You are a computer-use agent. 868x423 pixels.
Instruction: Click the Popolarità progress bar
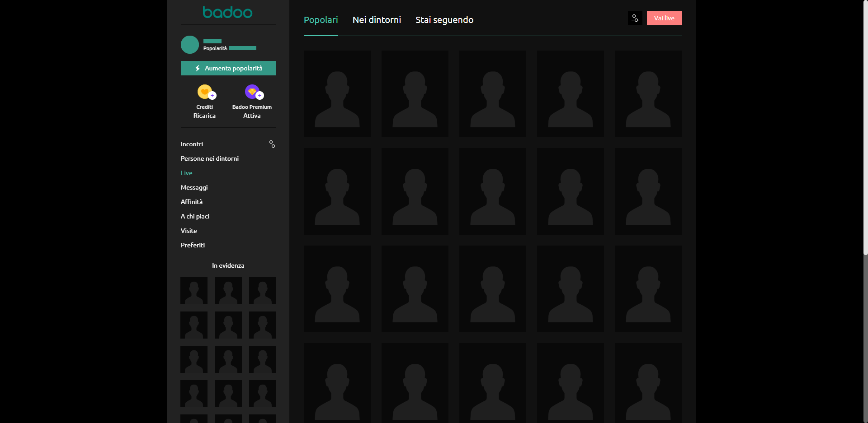click(243, 48)
